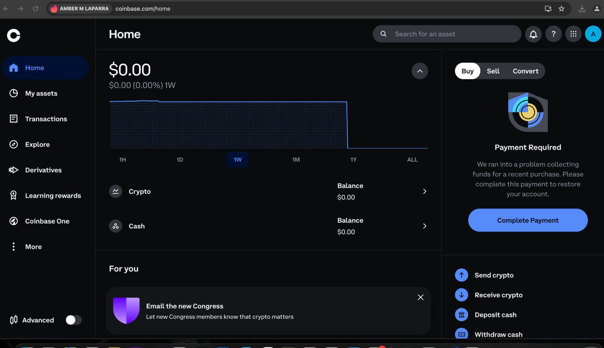The width and height of the screenshot is (604, 348).
Task: Click the Withdraw cash link
Action: [499, 334]
